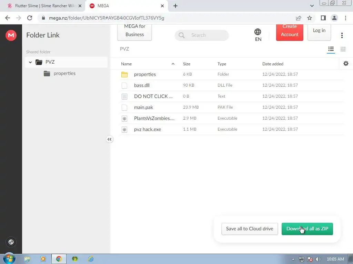This screenshot has width=353, height=264.
Task: Click the PVZ folder icon in tree
Action: coord(39,62)
